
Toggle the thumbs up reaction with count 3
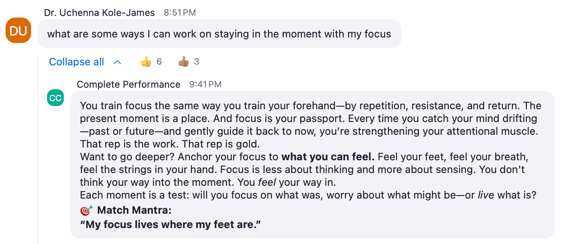[189, 62]
